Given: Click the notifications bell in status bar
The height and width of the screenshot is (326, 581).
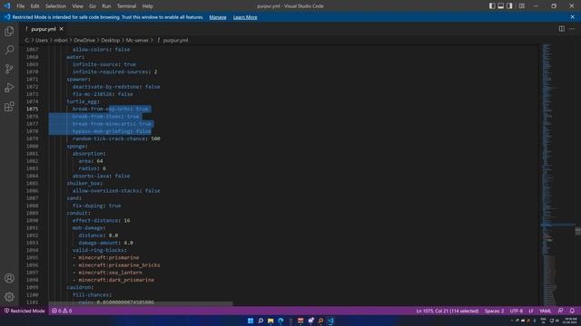Looking at the screenshot, I should pos(572,311).
